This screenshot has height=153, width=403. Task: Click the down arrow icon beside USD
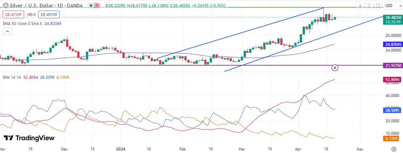(x=361, y=6)
